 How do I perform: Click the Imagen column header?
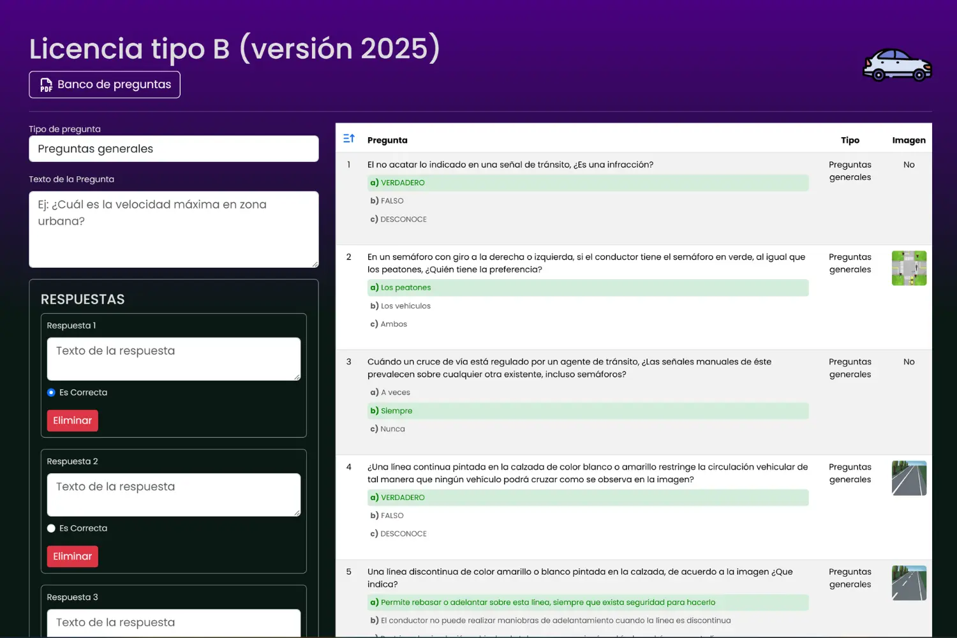point(909,140)
